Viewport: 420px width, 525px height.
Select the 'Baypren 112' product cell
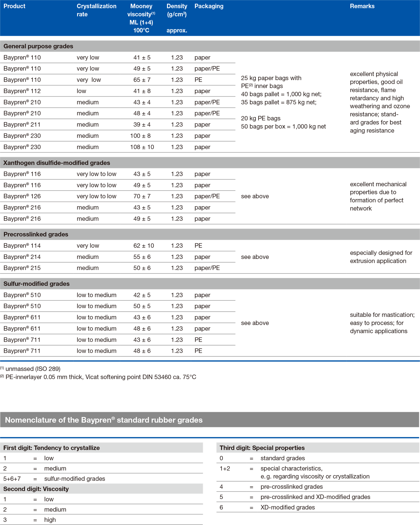22,91
